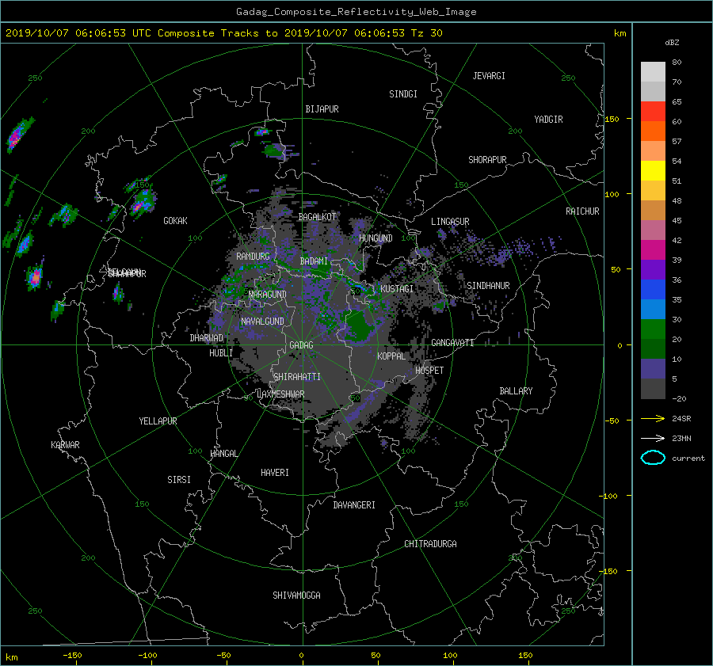
Task: Click the SIRSI city label
Action: click(x=179, y=480)
